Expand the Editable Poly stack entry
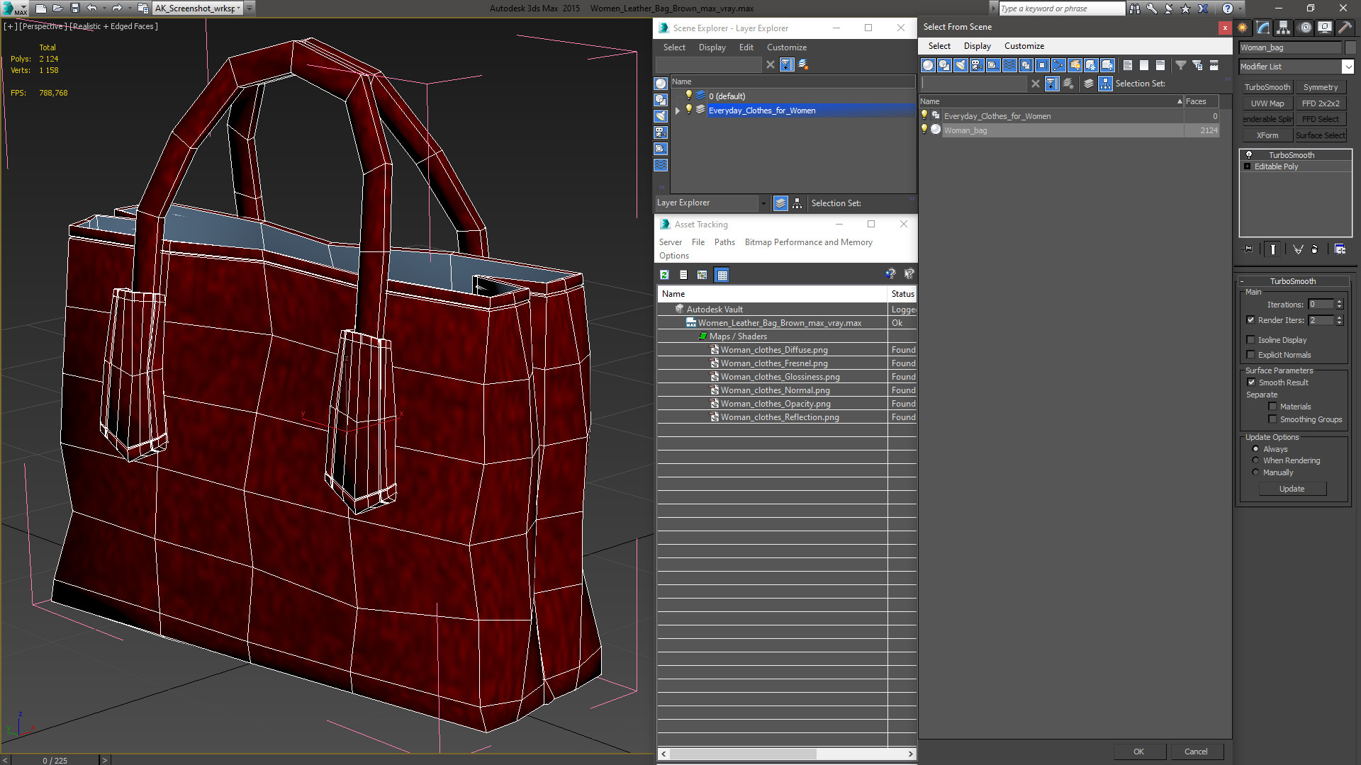 1248,166
